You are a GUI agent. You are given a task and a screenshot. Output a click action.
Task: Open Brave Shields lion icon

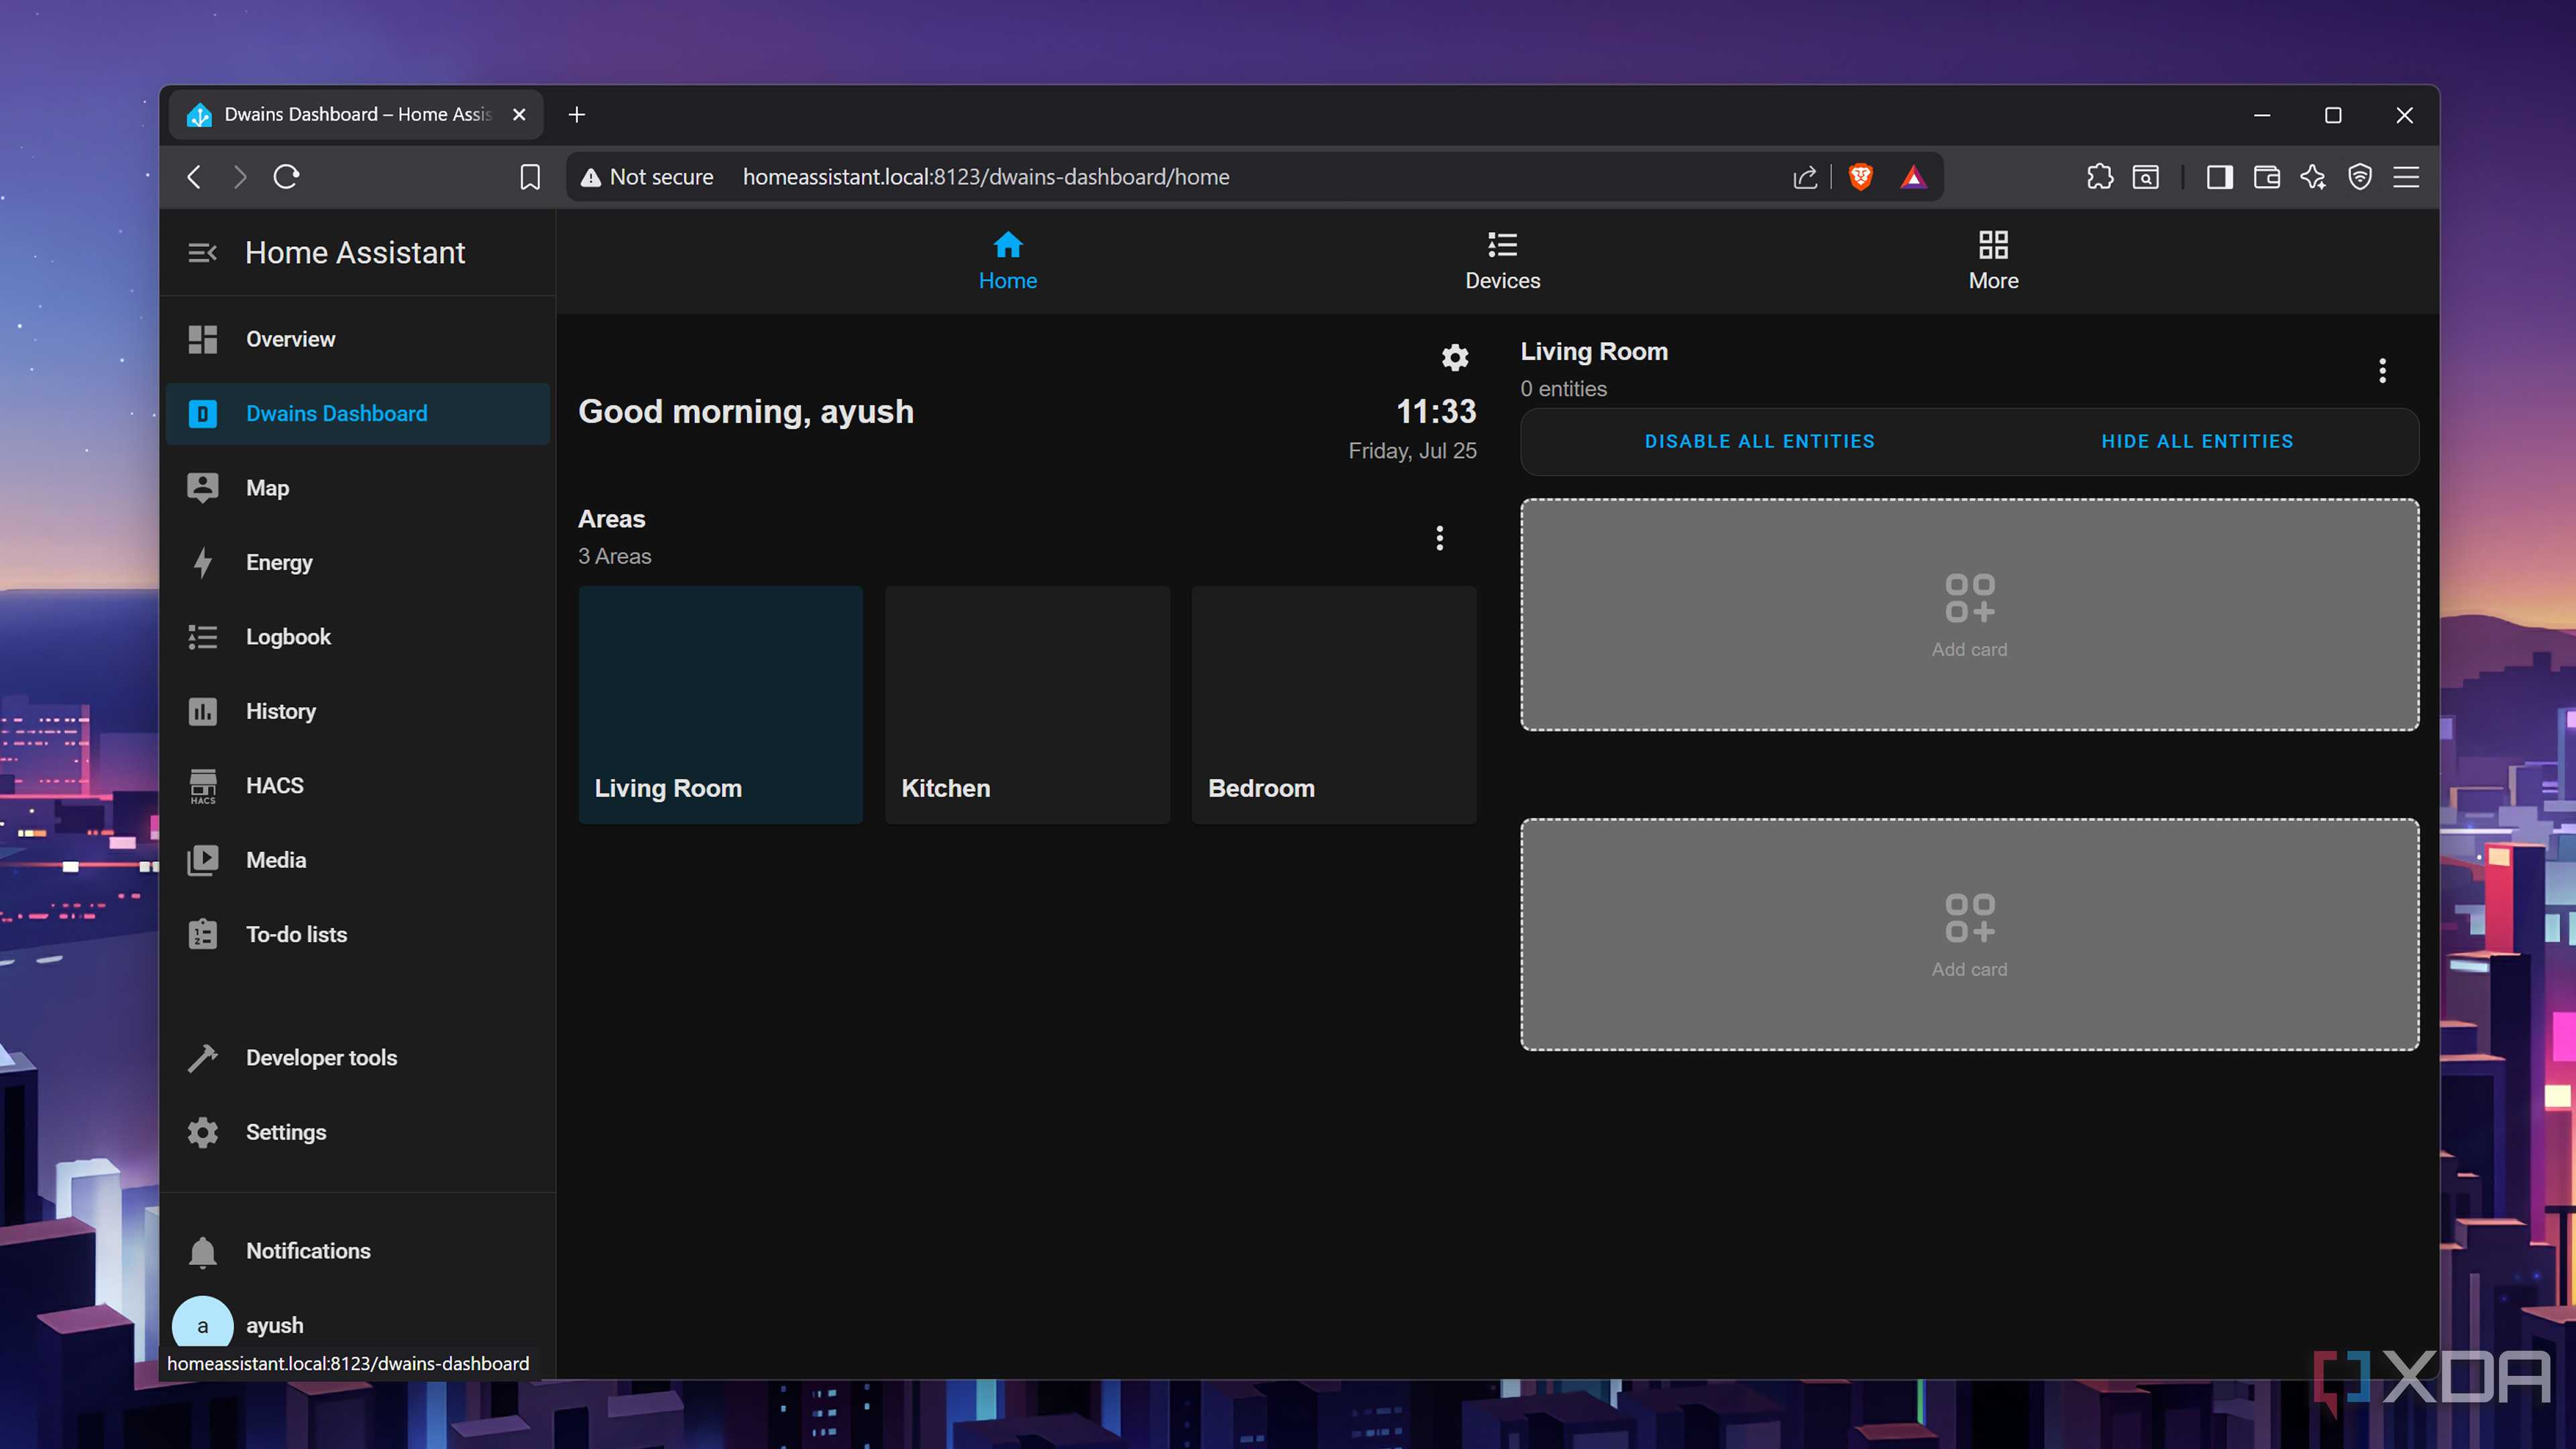click(1861, 177)
